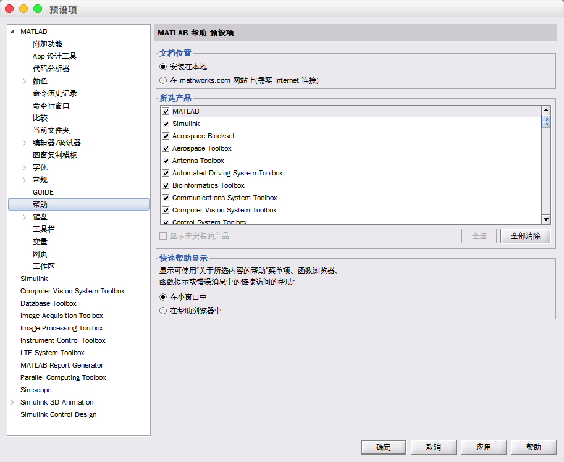Click the product list scrollbar thumb
Viewport: 564px width, 462px height.
click(x=546, y=121)
